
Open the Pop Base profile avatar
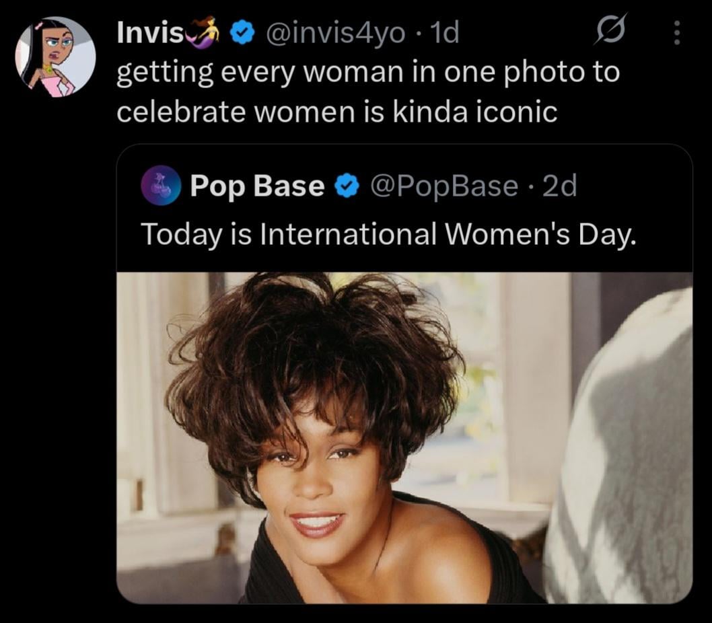[x=160, y=186]
